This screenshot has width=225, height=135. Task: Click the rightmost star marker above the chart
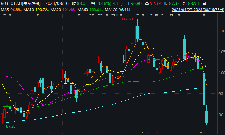click(x=204, y=15)
